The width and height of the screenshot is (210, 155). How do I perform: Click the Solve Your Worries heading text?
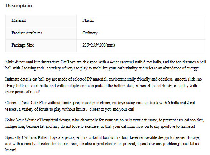(x=22, y=120)
